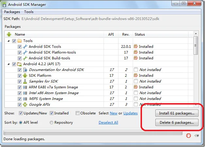The width and height of the screenshot is (205, 147).
Task: Click the Google APIs package icon
Action: point(25,105)
